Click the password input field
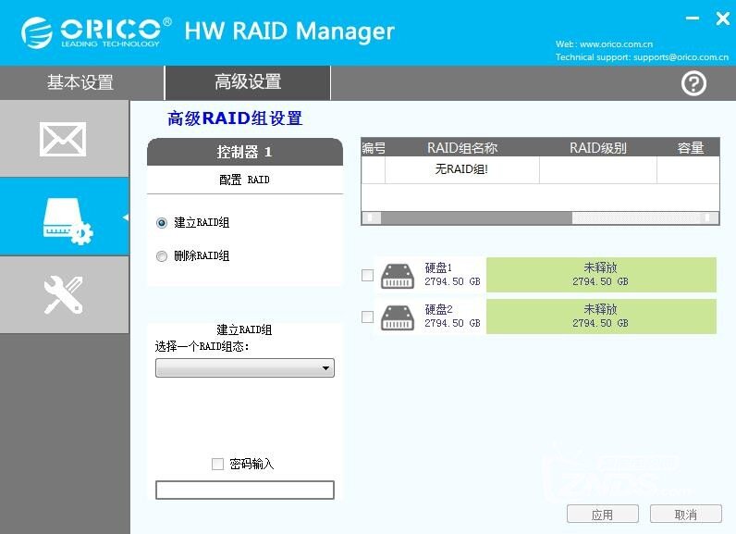Image resolution: width=736 pixels, height=534 pixels. 244,490
